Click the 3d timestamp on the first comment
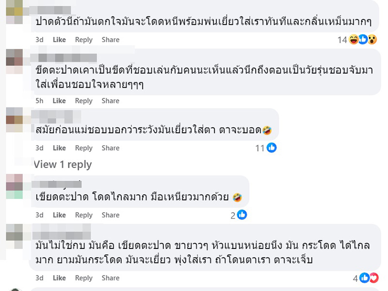The width and height of the screenshot is (388, 291). click(39, 40)
